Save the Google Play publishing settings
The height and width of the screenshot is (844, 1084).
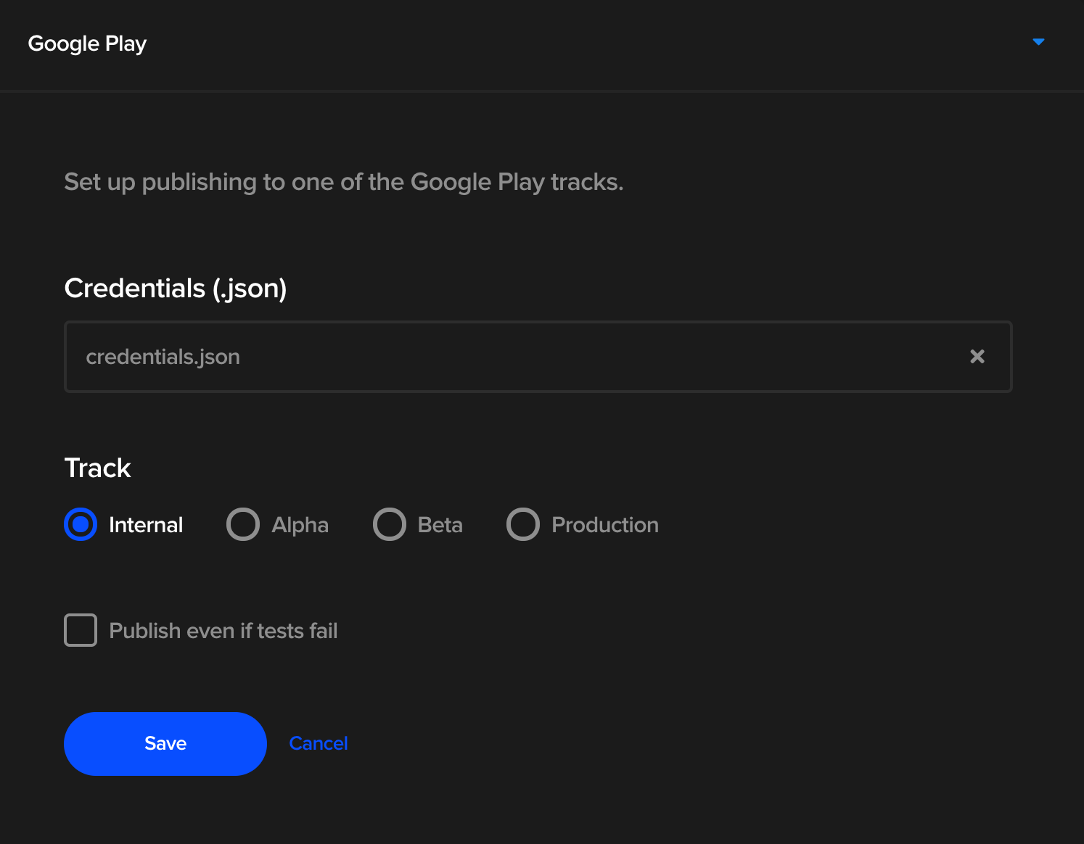click(x=165, y=744)
